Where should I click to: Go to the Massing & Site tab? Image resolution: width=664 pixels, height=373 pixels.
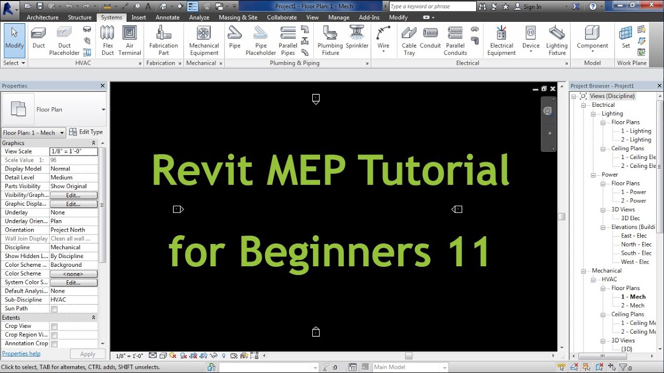click(238, 17)
